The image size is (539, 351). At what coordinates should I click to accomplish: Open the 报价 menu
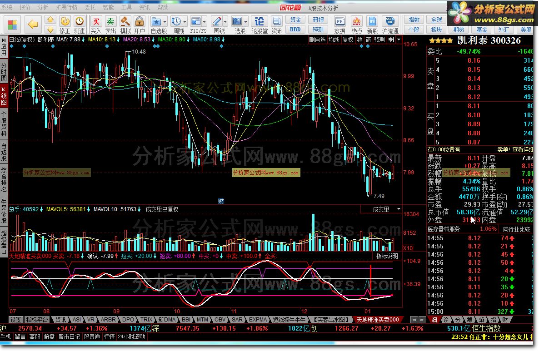click(x=25, y=7)
